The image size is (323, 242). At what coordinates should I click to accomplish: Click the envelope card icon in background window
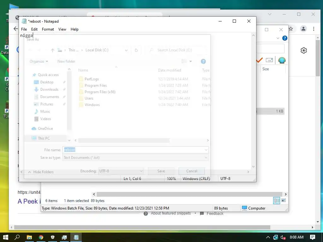(x=269, y=60)
